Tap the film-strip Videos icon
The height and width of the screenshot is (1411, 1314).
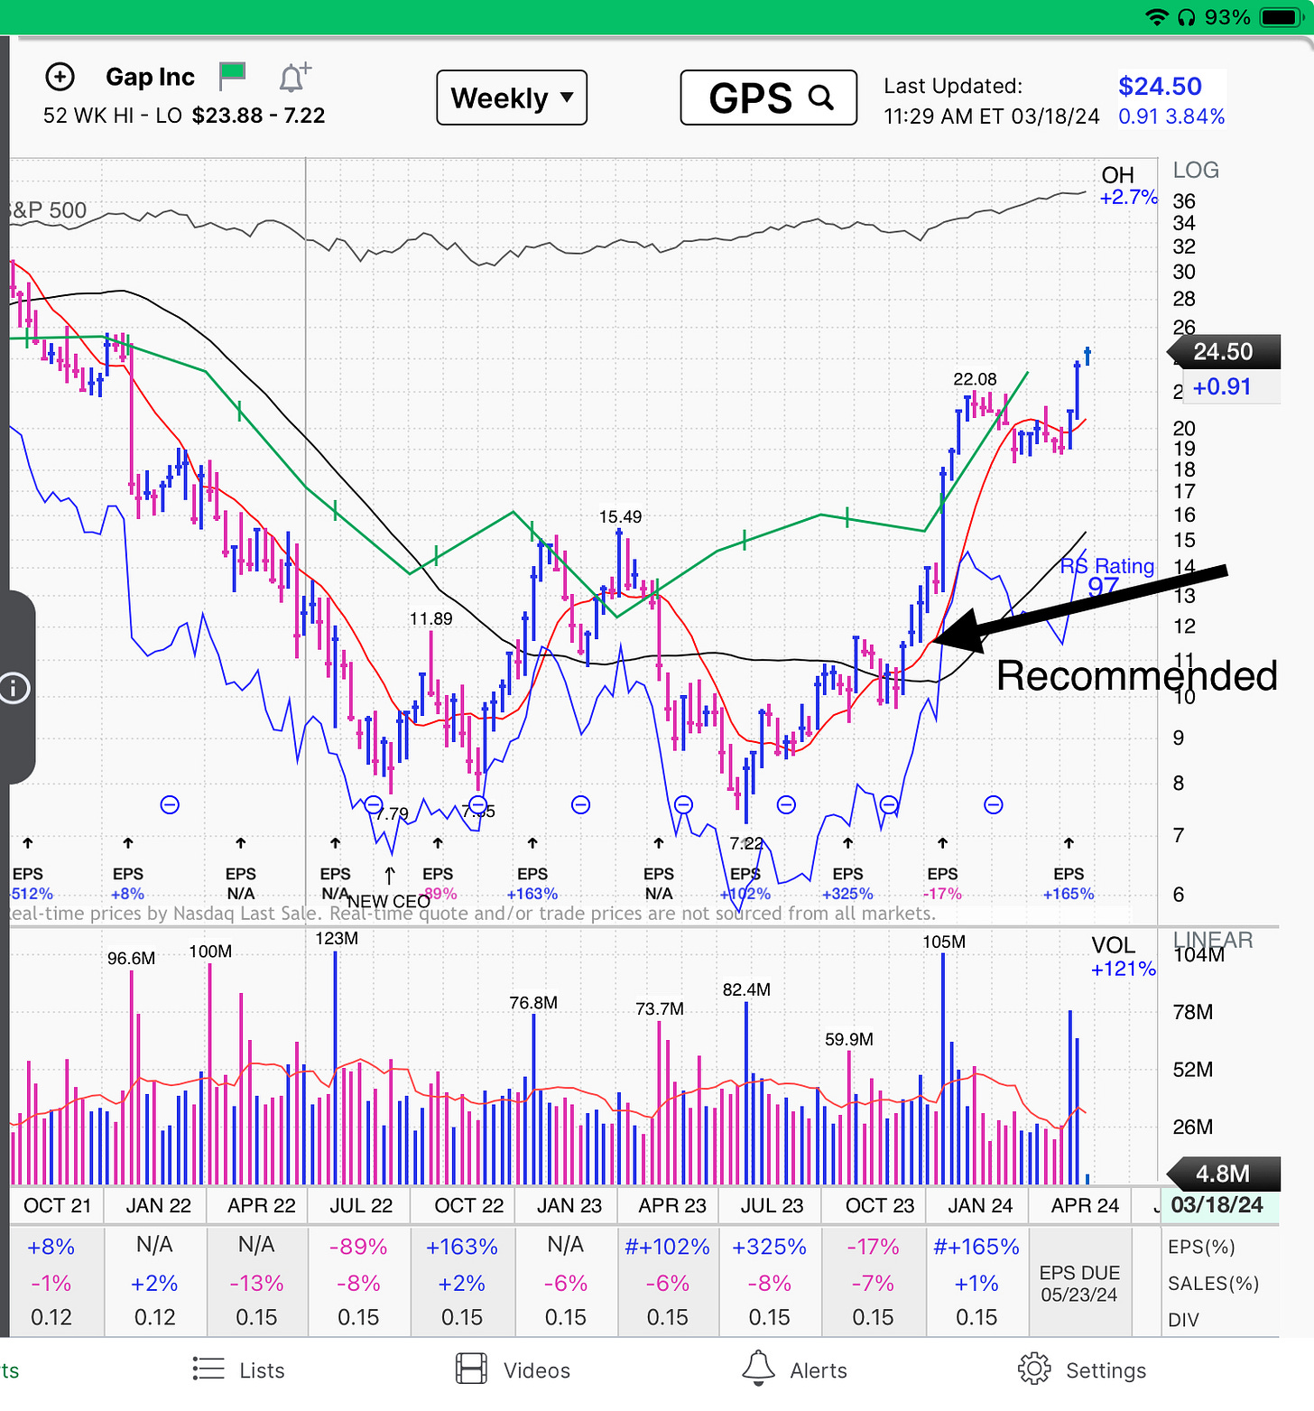click(471, 1369)
